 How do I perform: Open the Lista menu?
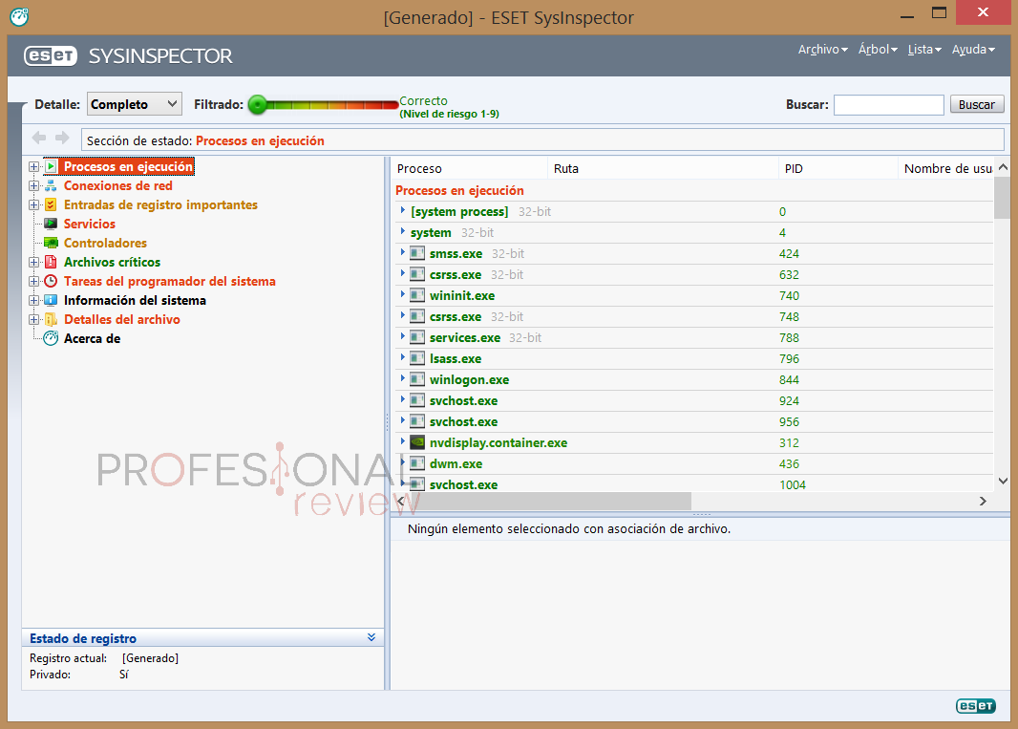click(x=924, y=50)
